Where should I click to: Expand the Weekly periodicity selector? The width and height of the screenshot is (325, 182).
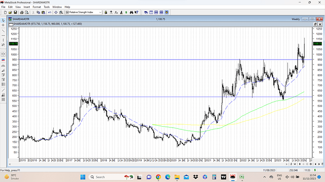click(296, 19)
